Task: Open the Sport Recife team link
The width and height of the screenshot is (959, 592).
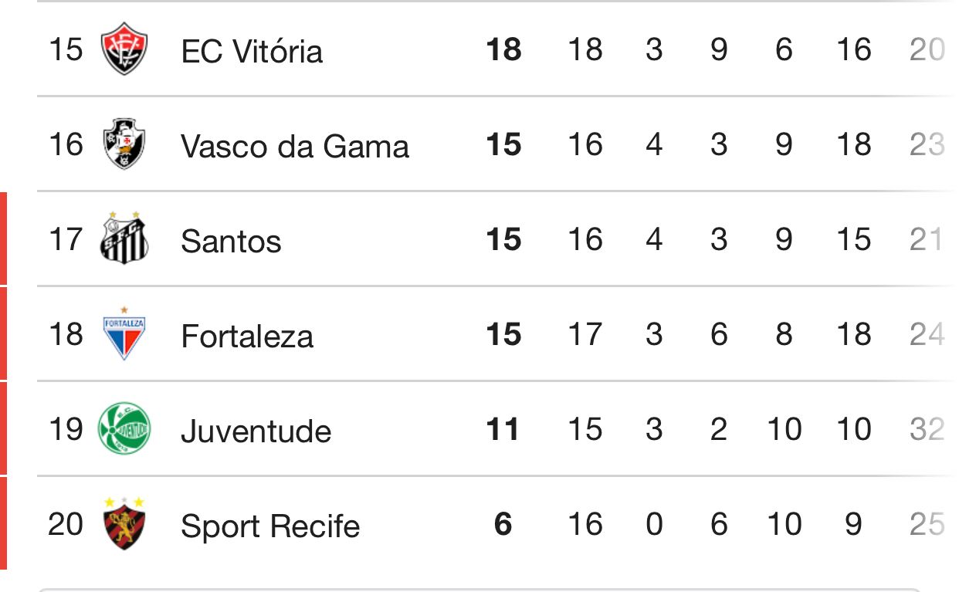Action: pos(270,526)
